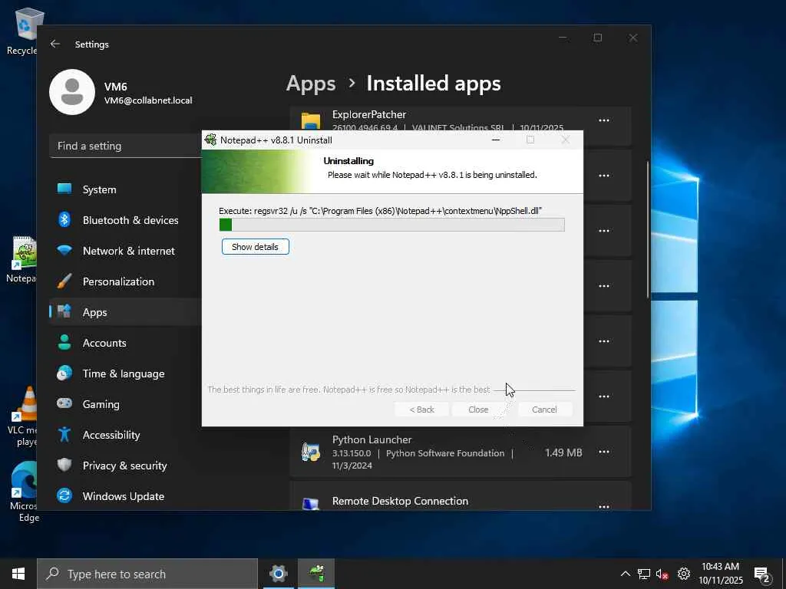Open Windows Update settings
Viewport: 786px width, 589px height.
(x=123, y=496)
